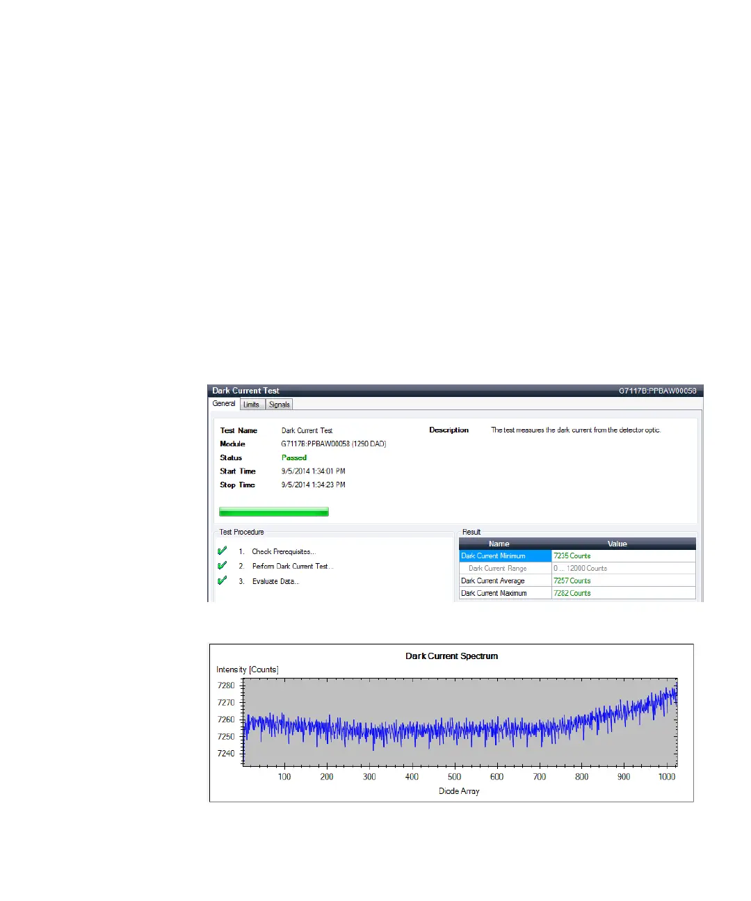Select the Perform Dark Current Test step

(x=293, y=567)
